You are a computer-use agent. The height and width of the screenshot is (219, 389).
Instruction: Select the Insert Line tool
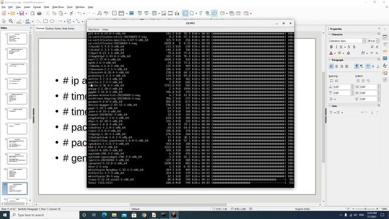click(38, 21)
